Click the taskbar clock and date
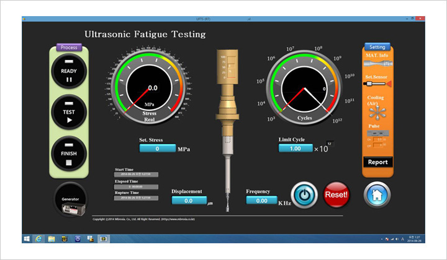Image resolution: width=447 pixels, height=260 pixels. (x=415, y=239)
